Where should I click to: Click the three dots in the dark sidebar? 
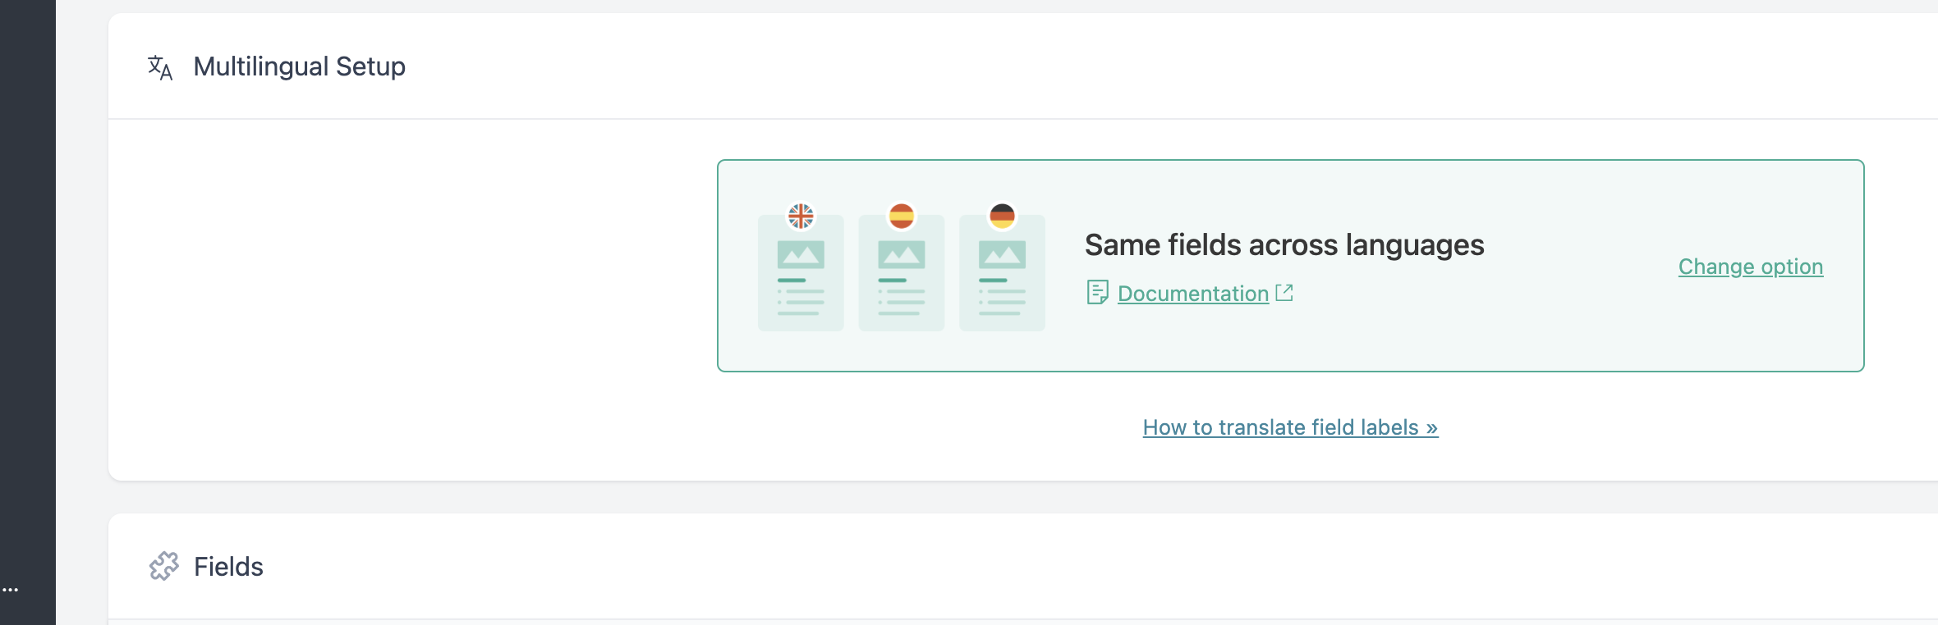coord(10,590)
